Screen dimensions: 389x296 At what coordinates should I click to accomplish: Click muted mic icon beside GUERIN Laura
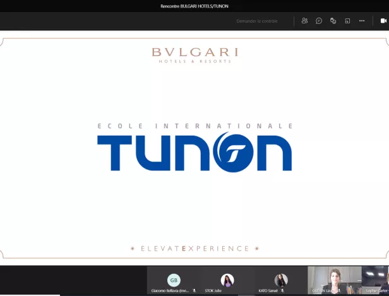coord(339,290)
